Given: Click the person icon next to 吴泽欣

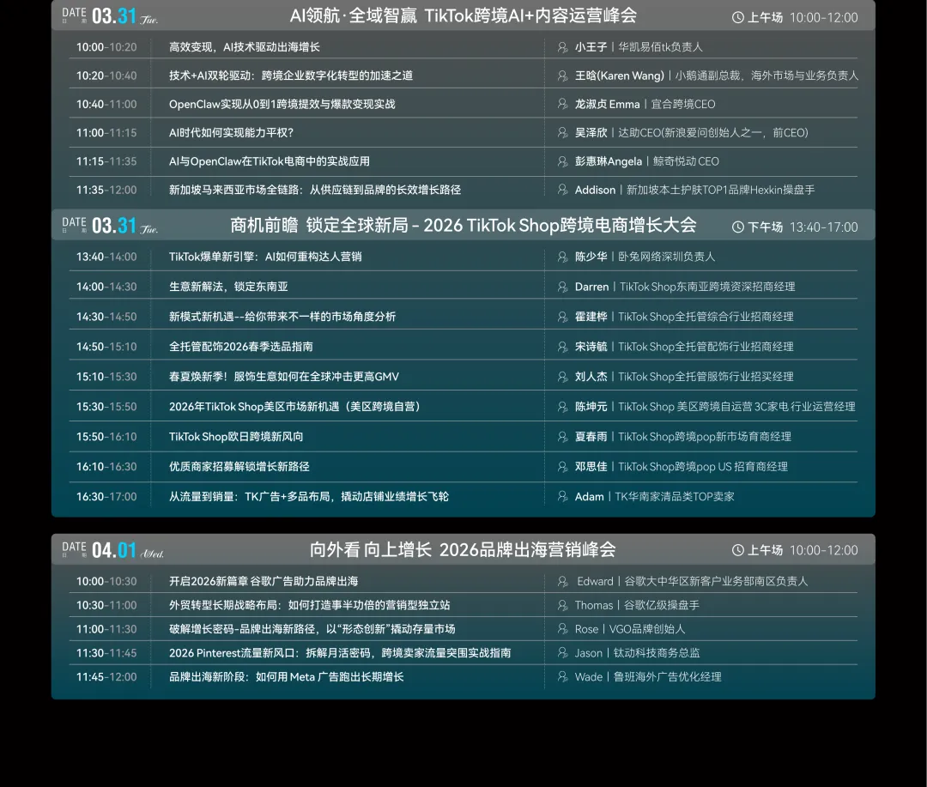Looking at the screenshot, I should [563, 133].
